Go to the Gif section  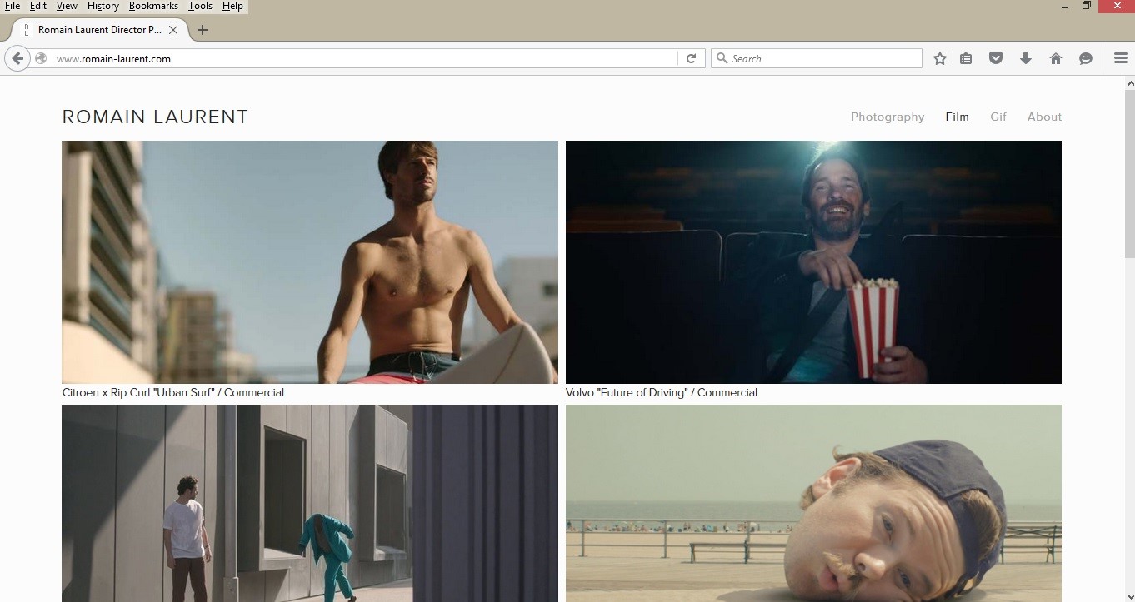coord(998,117)
